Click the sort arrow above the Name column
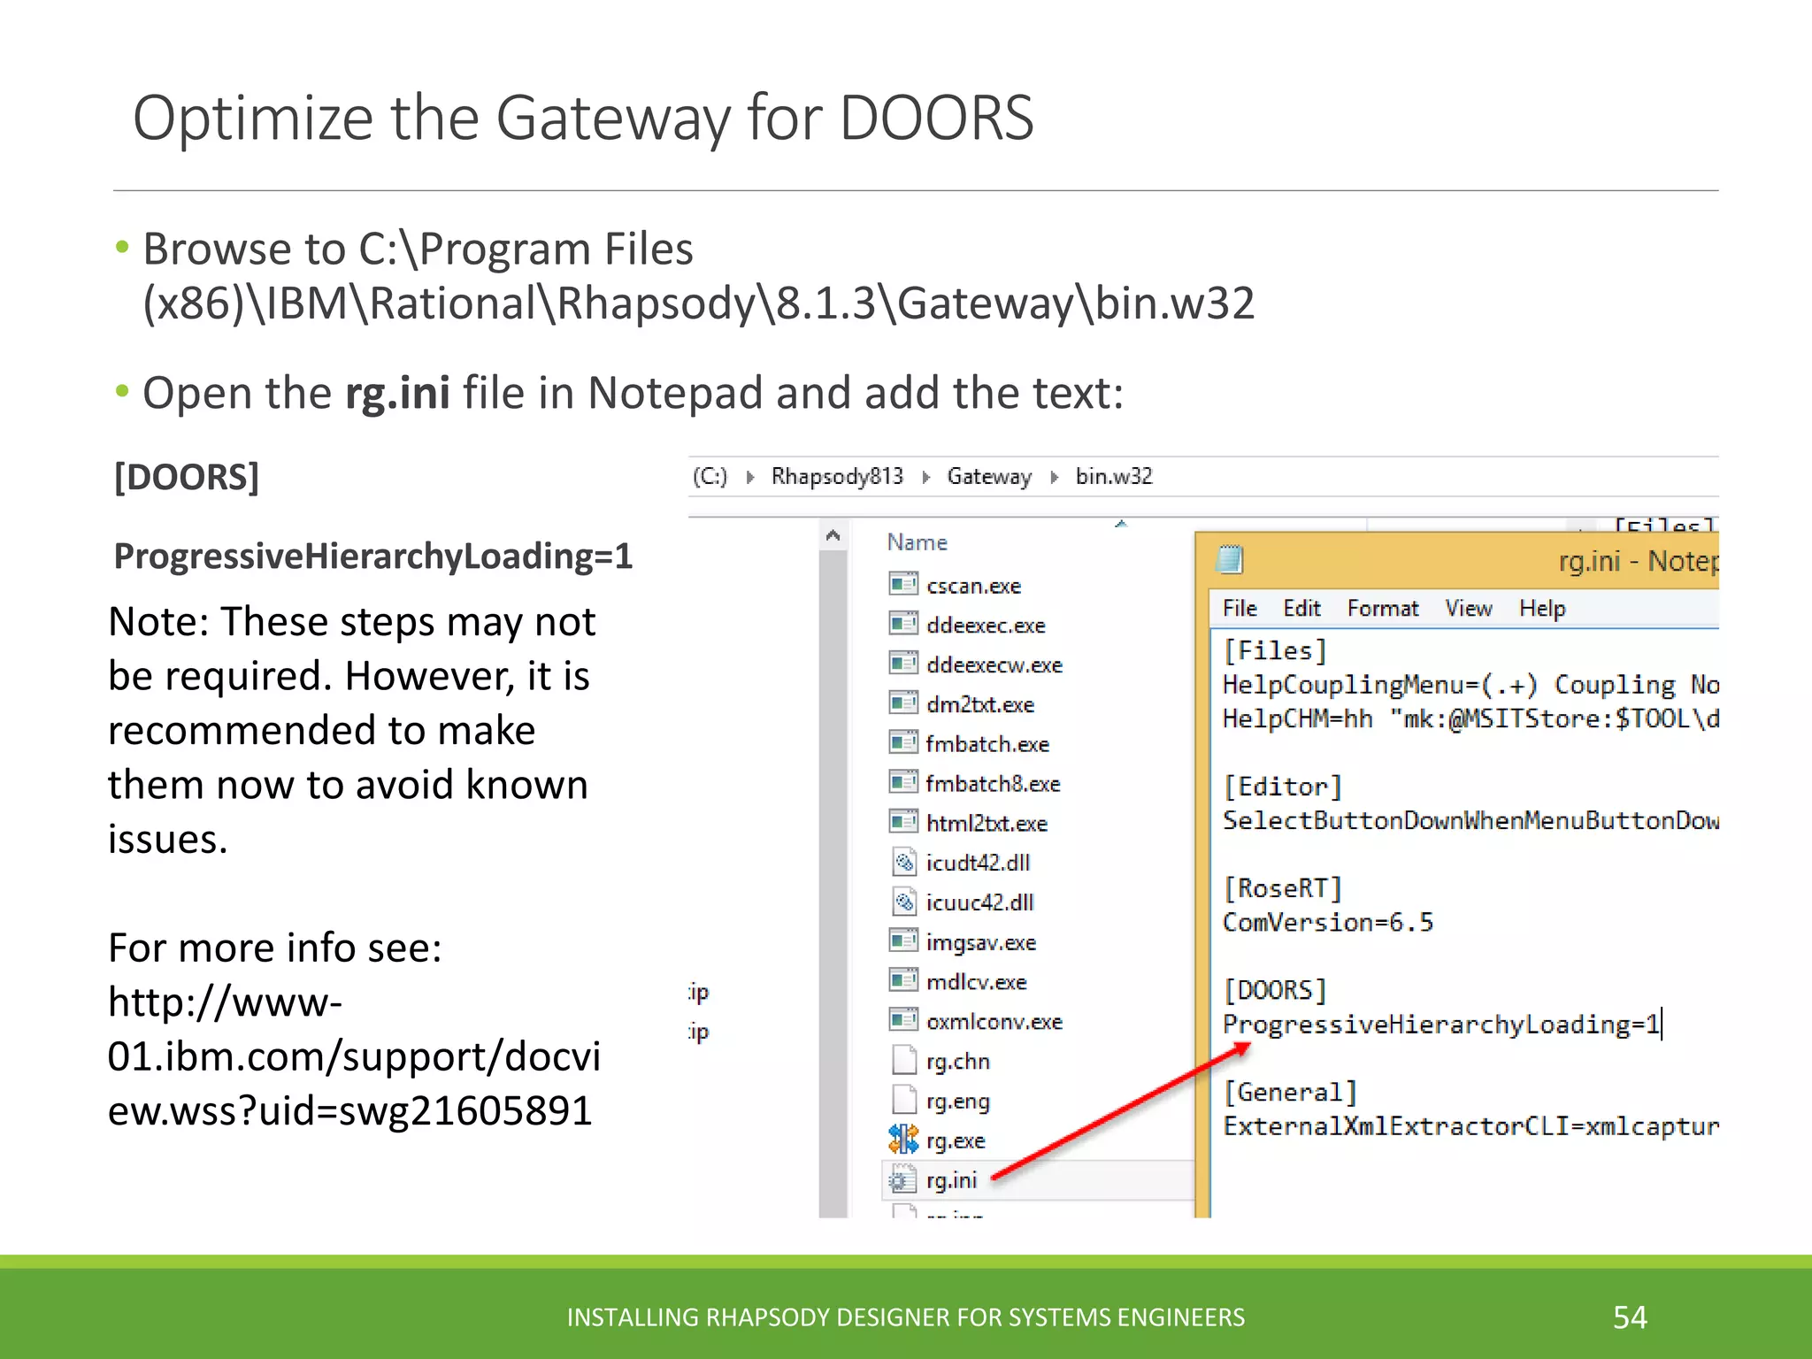 [x=1121, y=525]
